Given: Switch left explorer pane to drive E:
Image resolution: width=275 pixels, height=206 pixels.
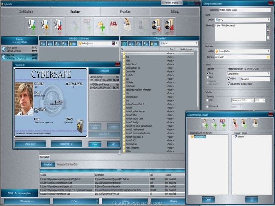Looking at the screenshot, I should (57, 44).
